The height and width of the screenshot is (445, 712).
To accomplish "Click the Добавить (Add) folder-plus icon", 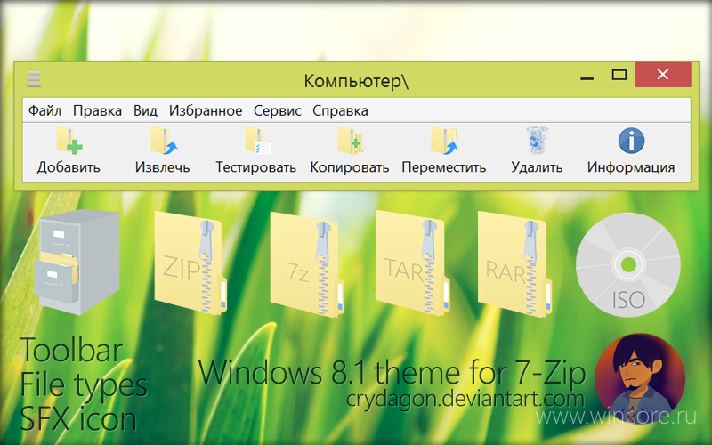I will 69,141.
